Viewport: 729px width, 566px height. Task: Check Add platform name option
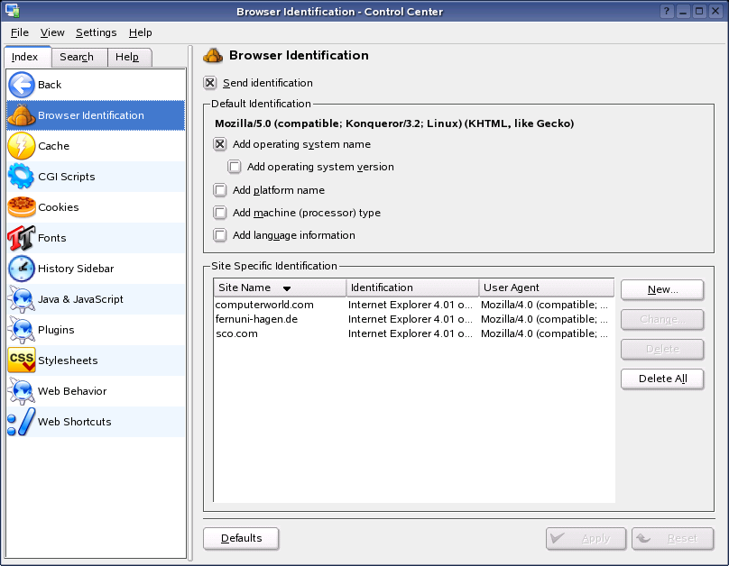click(x=220, y=190)
